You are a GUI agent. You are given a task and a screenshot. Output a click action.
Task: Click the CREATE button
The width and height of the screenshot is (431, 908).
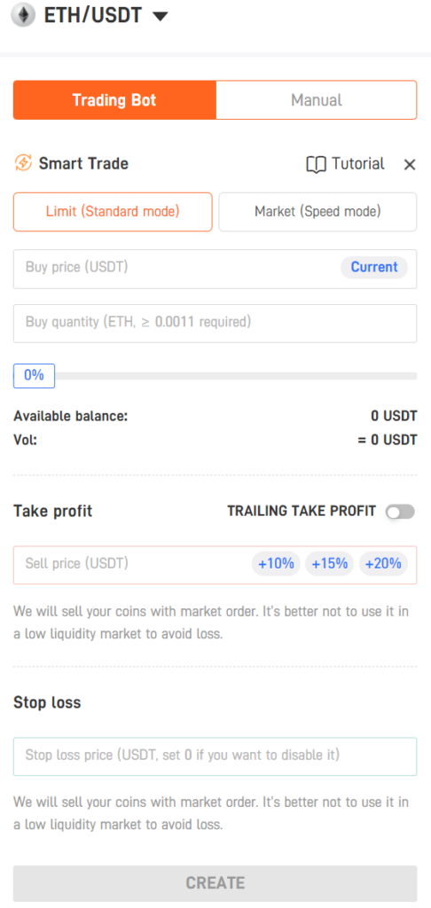[215, 883]
